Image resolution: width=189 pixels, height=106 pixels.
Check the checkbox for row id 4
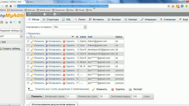tap(28, 54)
